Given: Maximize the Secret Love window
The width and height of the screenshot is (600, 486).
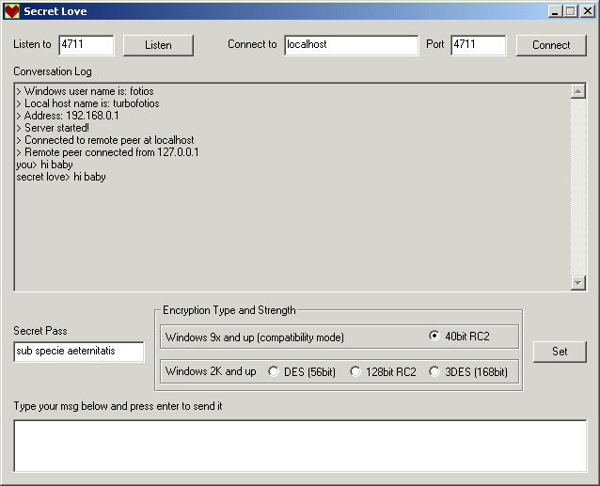Looking at the screenshot, I should [570, 11].
